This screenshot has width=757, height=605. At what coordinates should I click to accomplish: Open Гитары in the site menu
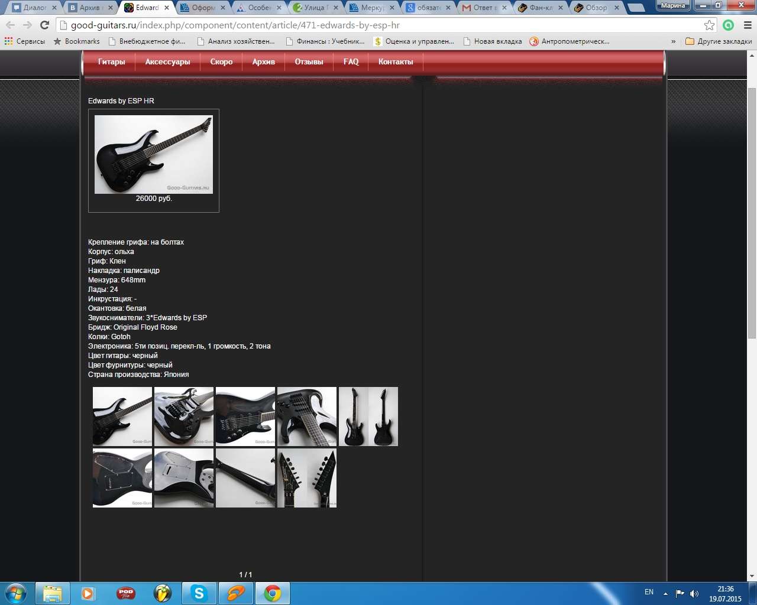click(111, 61)
